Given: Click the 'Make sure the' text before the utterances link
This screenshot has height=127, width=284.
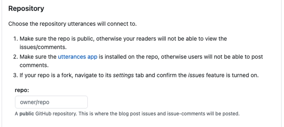Looking at the screenshot, I should coord(38,57).
